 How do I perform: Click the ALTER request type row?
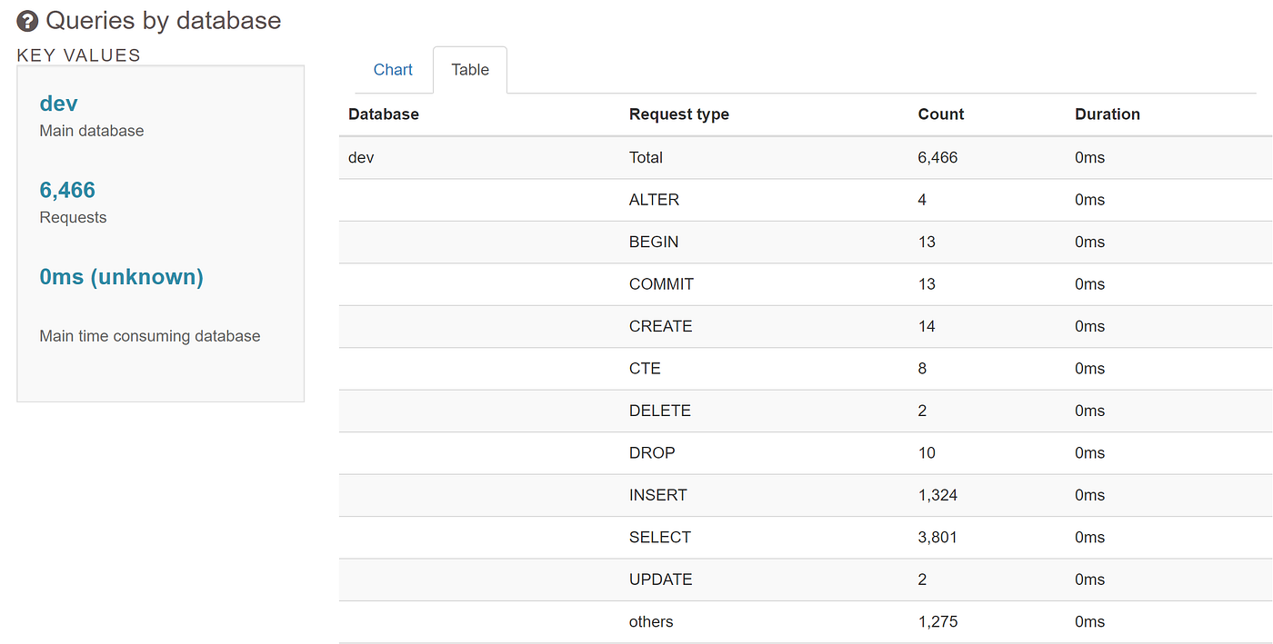point(806,200)
